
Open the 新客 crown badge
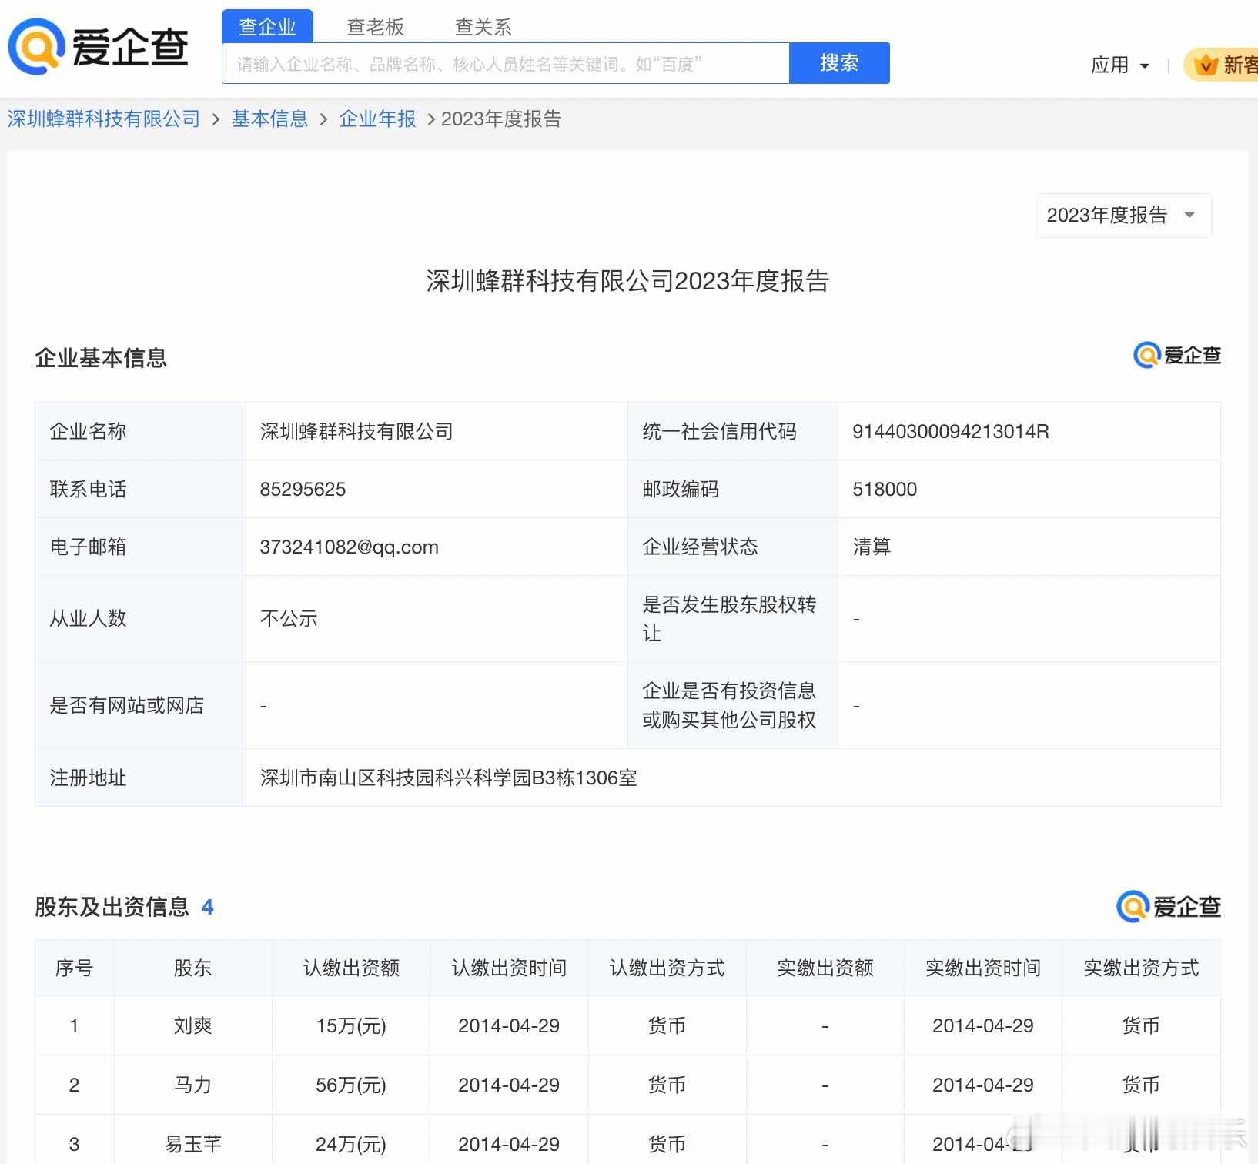click(1222, 65)
